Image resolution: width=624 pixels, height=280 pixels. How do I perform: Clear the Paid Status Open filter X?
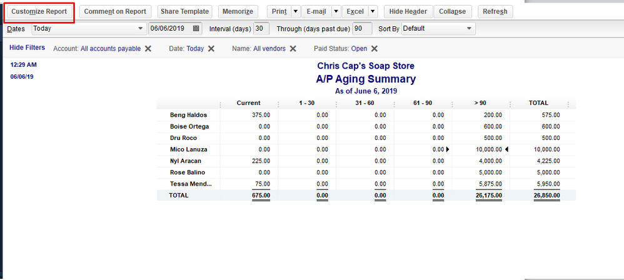[x=375, y=49]
